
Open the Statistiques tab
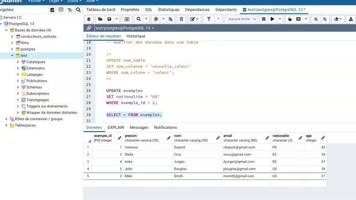pyautogui.click(x=169, y=9)
